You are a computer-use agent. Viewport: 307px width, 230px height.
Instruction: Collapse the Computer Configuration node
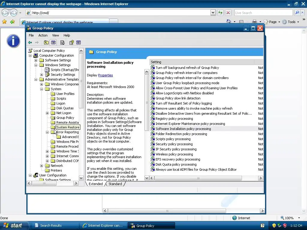(x=30, y=55)
